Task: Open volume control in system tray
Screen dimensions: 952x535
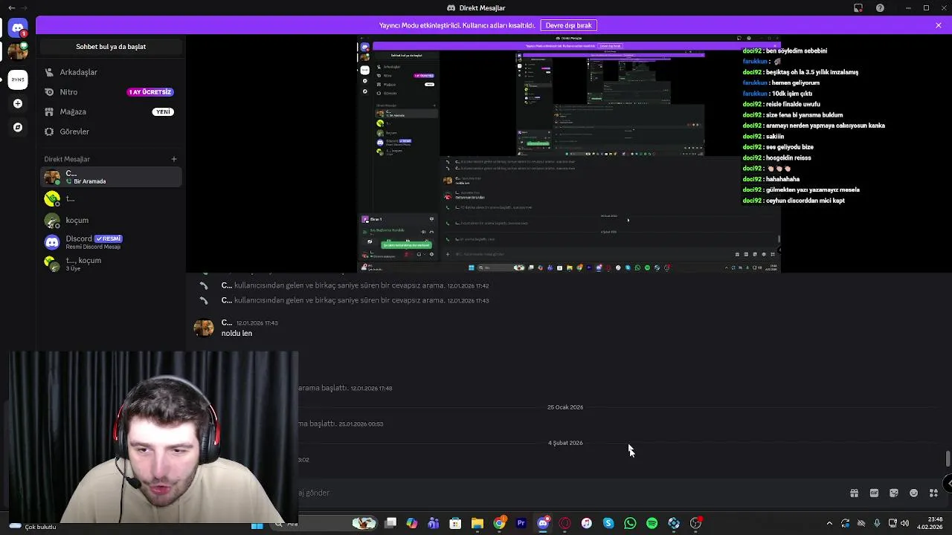Action: click(x=904, y=524)
